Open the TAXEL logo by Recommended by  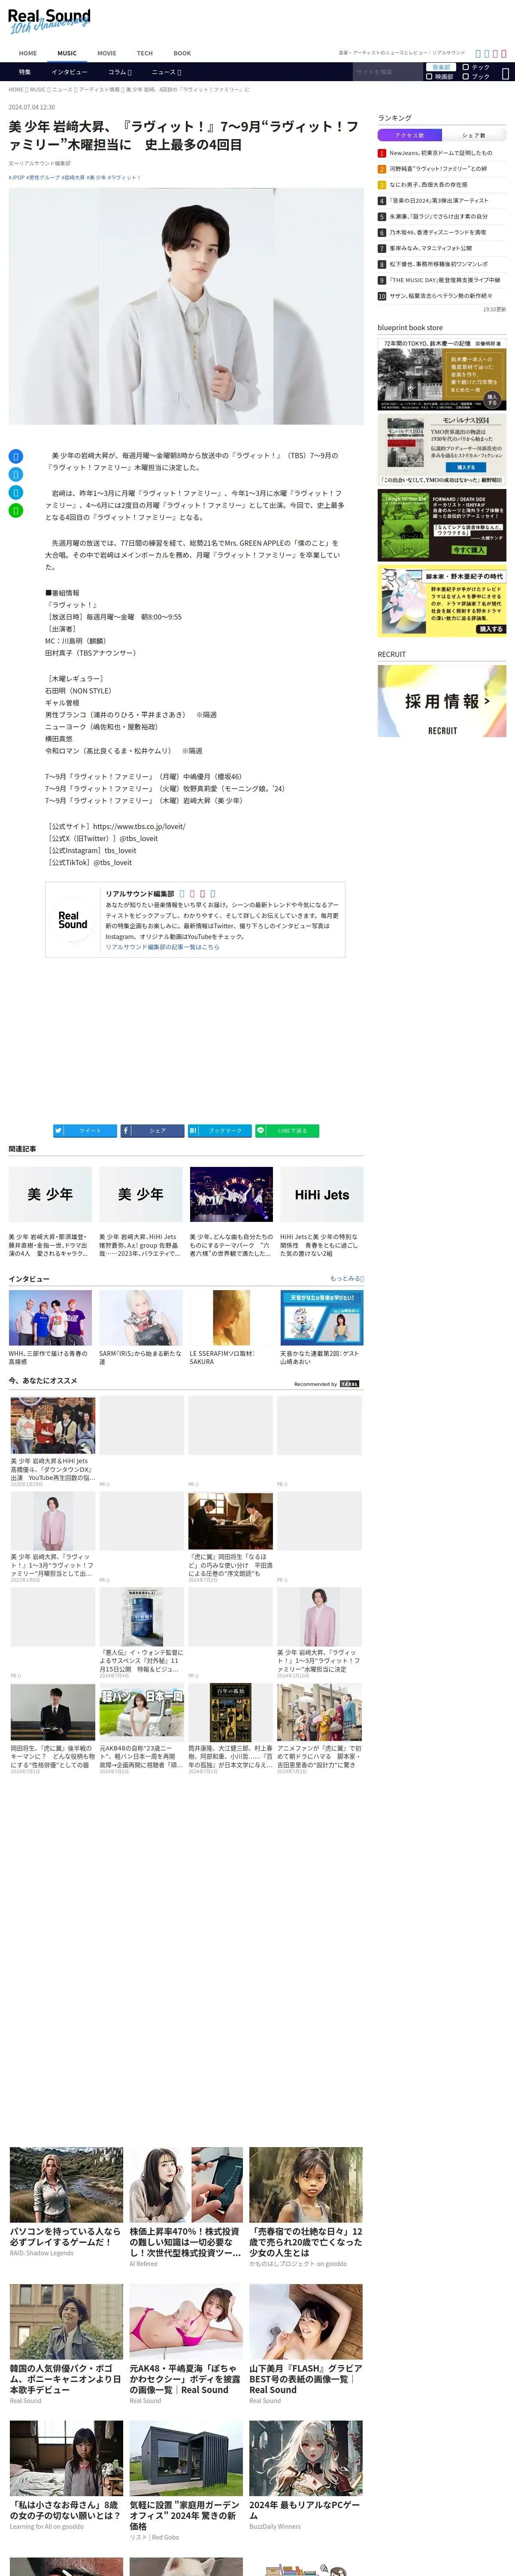[349, 1384]
